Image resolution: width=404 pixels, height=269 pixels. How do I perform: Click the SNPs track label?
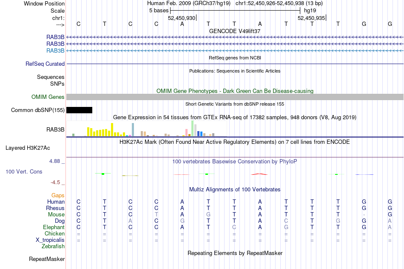57,84
